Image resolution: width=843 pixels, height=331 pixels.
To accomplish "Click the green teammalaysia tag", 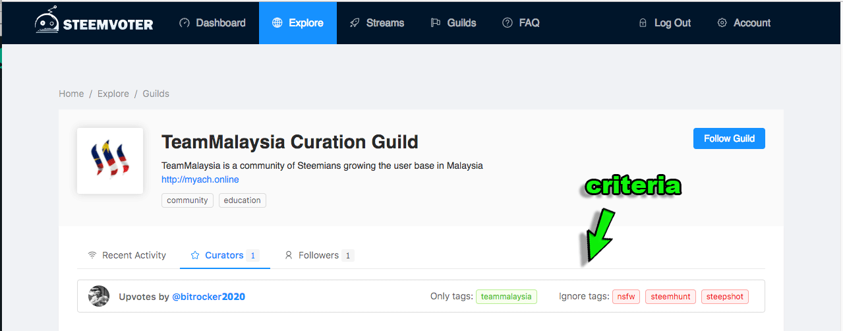I will click(506, 297).
